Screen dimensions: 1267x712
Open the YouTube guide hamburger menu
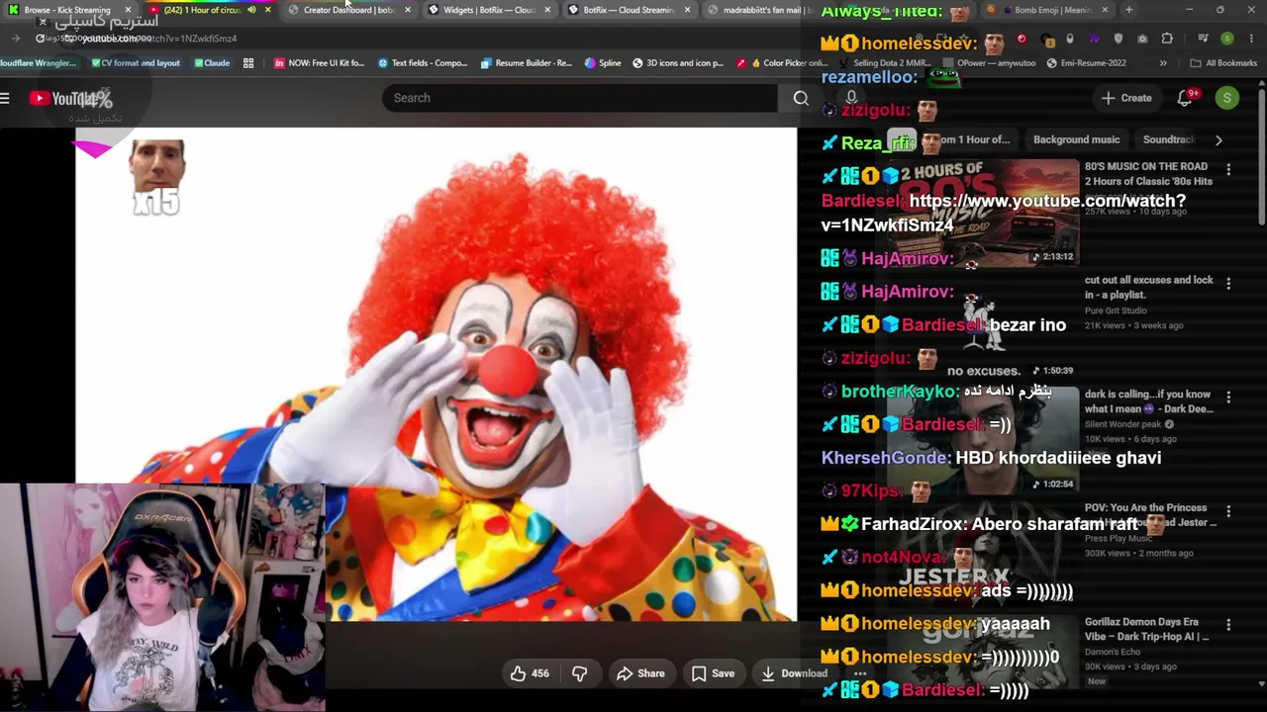[x=5, y=98]
